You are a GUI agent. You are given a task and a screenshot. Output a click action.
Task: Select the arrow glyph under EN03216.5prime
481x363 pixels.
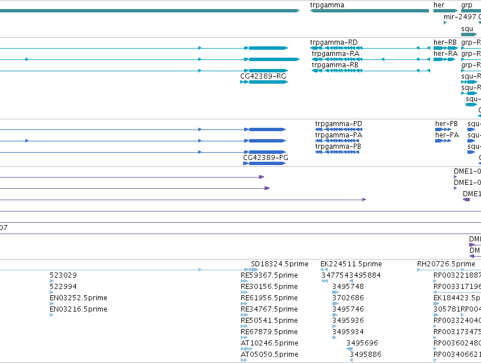point(51,315)
